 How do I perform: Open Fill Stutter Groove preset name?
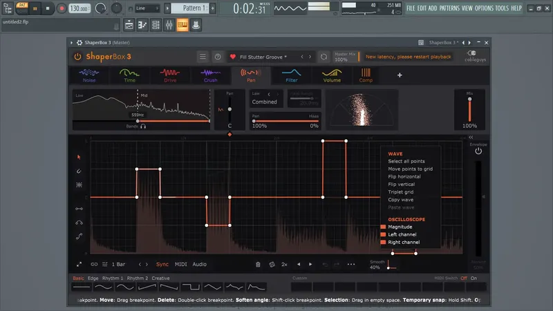[x=263, y=57]
